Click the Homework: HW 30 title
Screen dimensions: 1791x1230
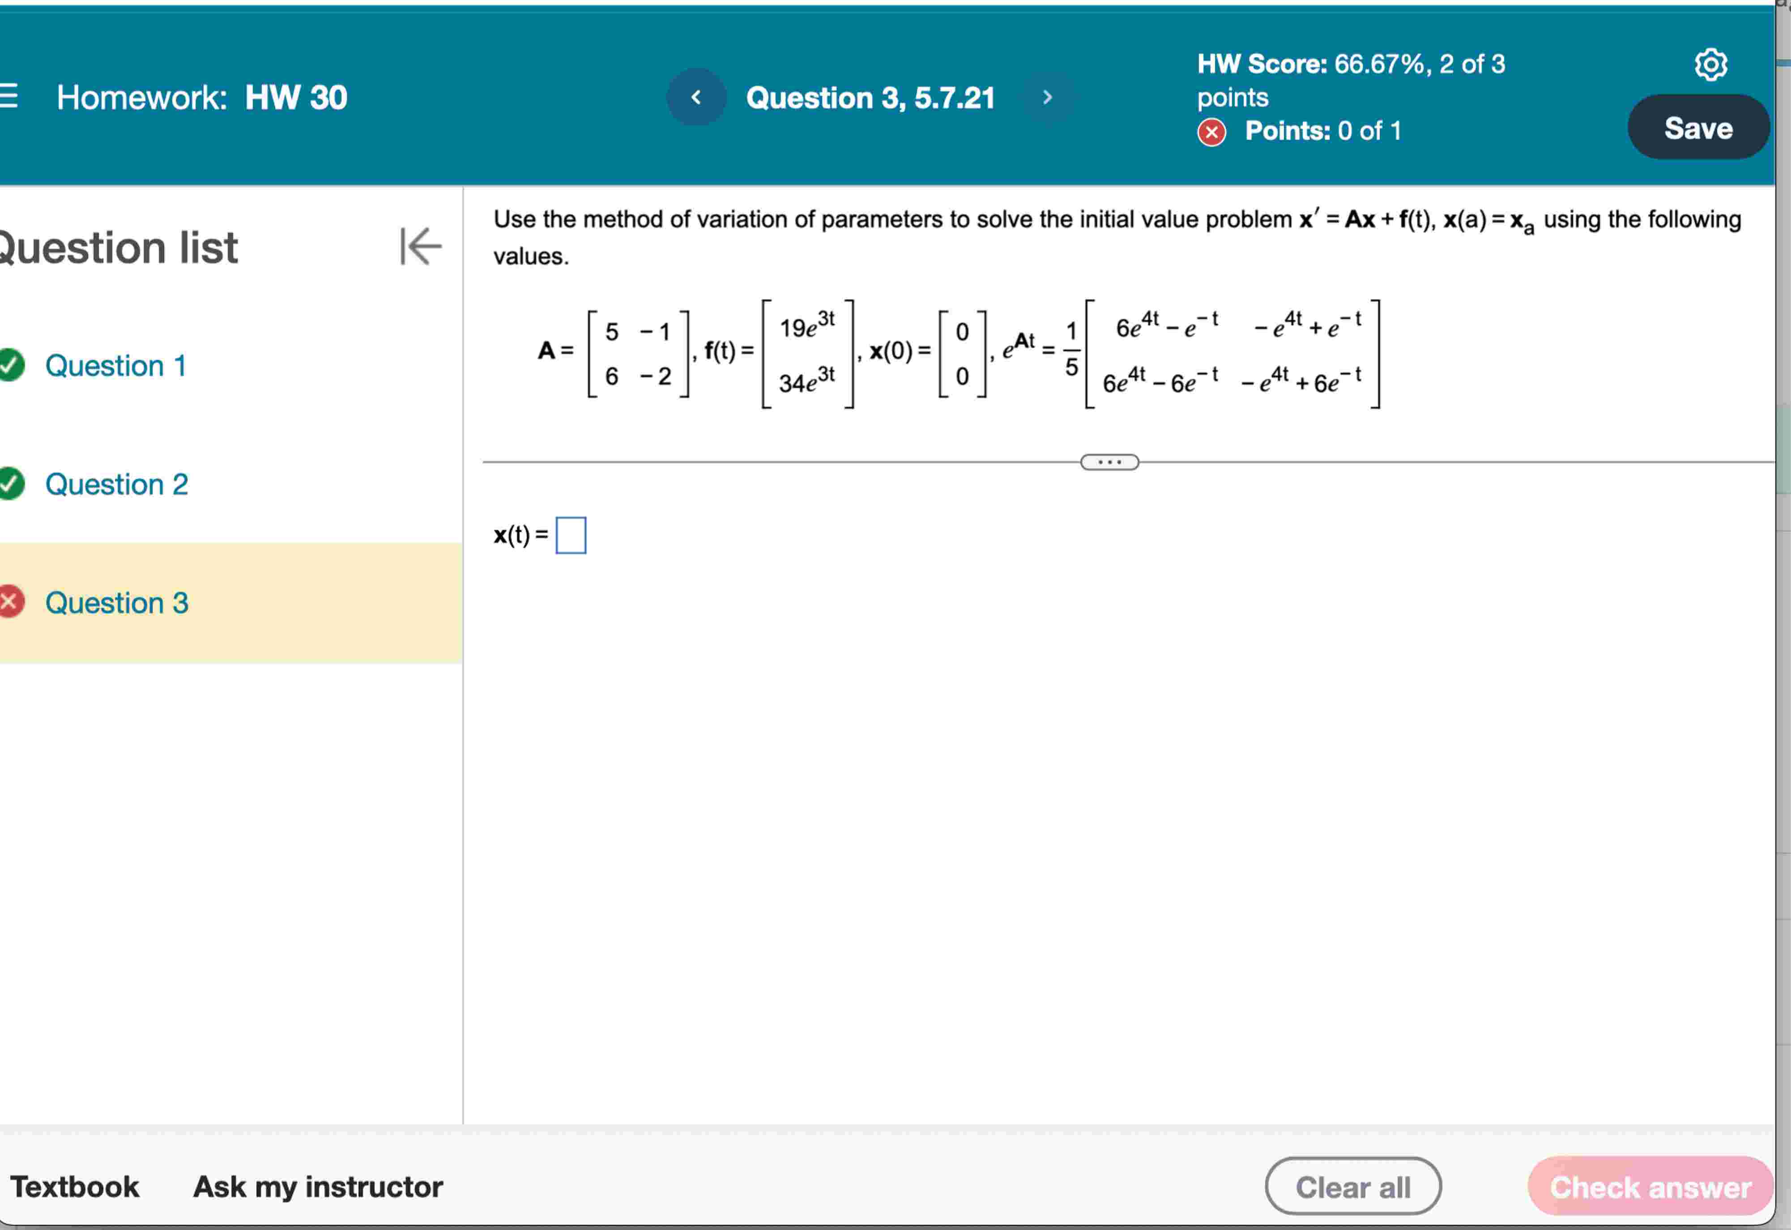click(201, 97)
